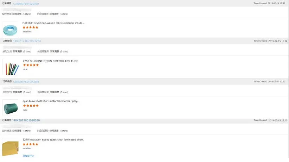Open the colored fiberglass tubes thumbnail
This screenshot has height=162, width=289.
click(x=11, y=67)
